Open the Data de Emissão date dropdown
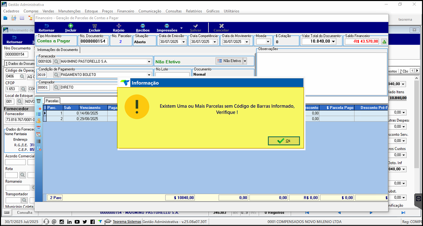The image size is (423, 226). [x=184, y=42]
